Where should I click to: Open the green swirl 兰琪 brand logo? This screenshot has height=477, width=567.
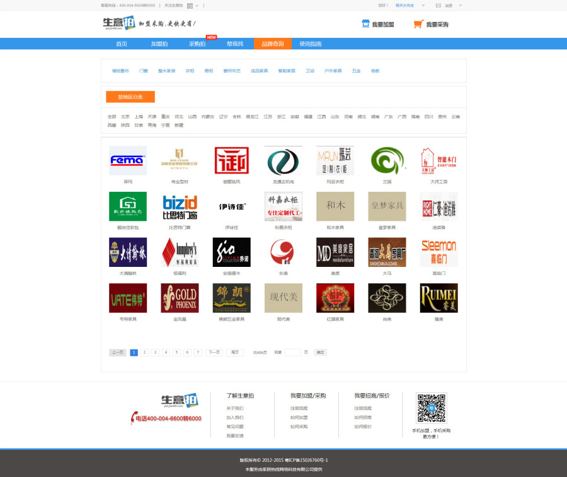[387, 160]
